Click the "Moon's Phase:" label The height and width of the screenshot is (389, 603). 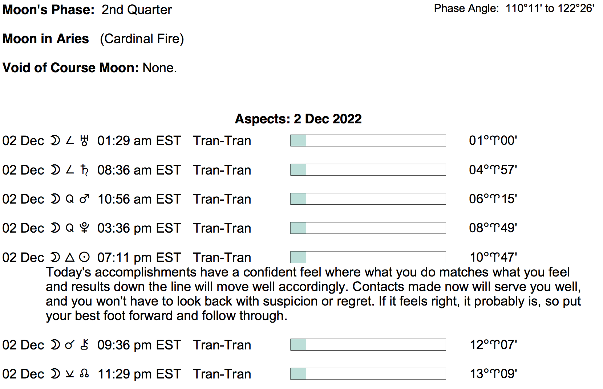[x=49, y=10]
